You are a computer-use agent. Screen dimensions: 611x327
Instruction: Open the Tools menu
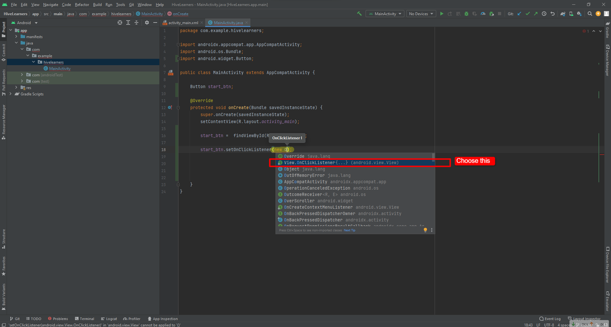pos(120,5)
